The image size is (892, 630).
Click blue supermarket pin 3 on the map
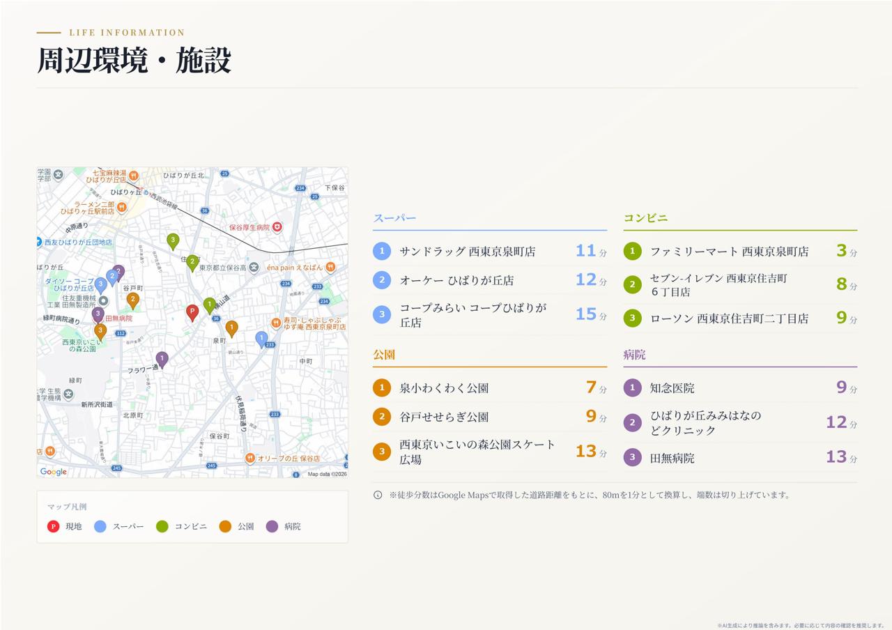click(x=101, y=285)
